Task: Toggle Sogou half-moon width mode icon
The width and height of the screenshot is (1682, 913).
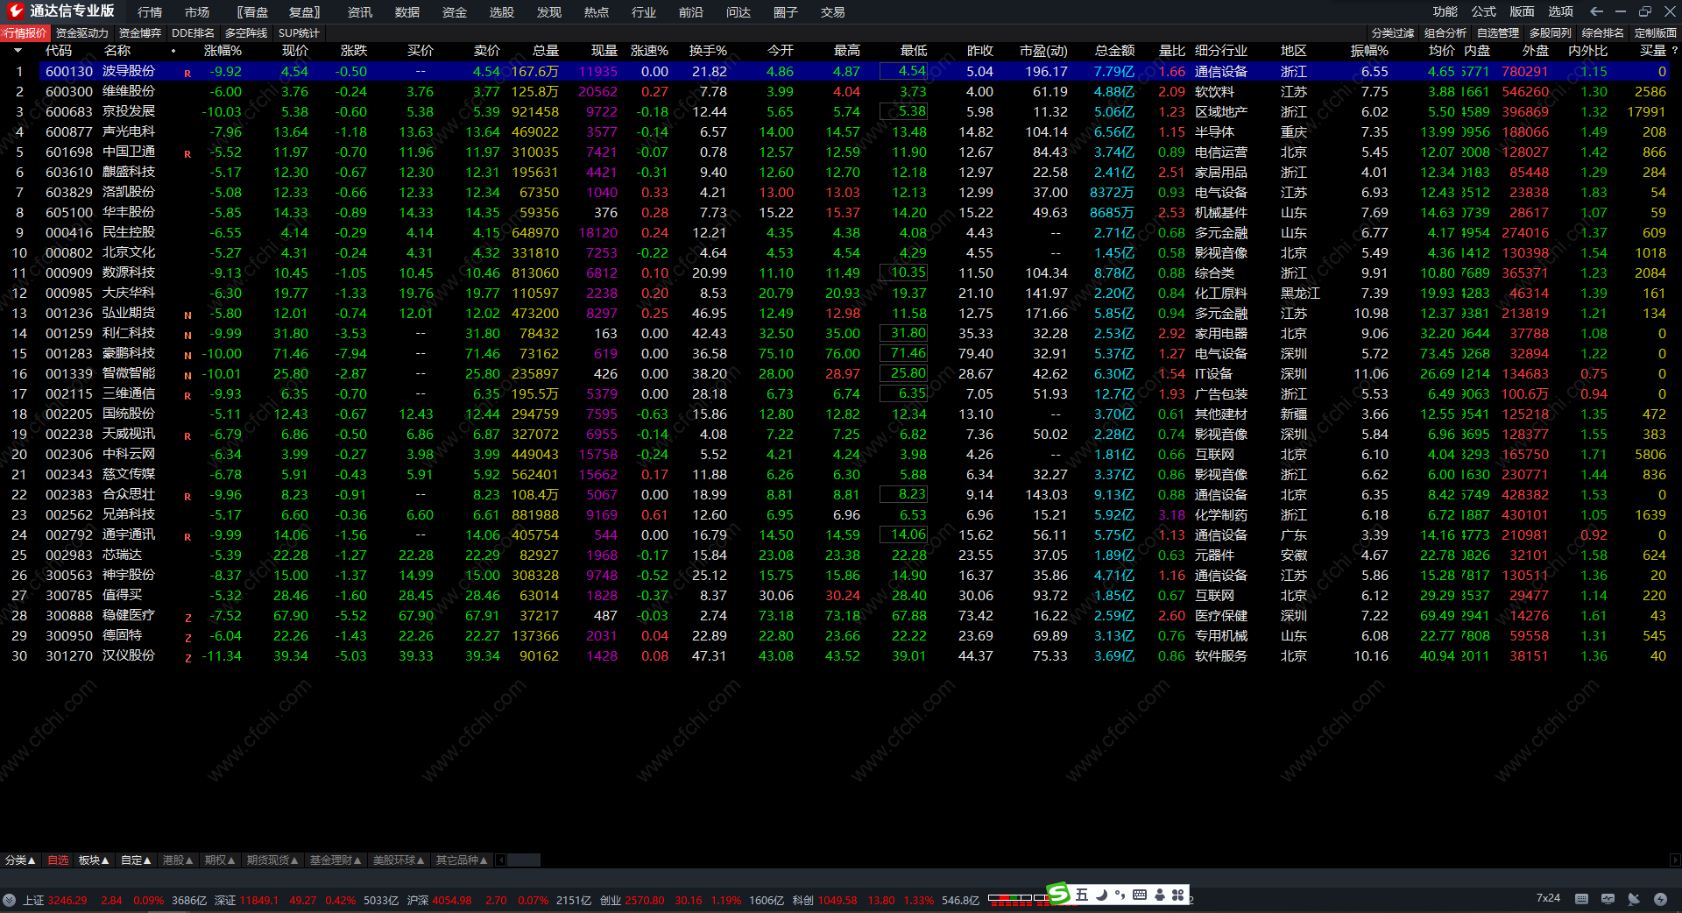Action: tap(1102, 895)
